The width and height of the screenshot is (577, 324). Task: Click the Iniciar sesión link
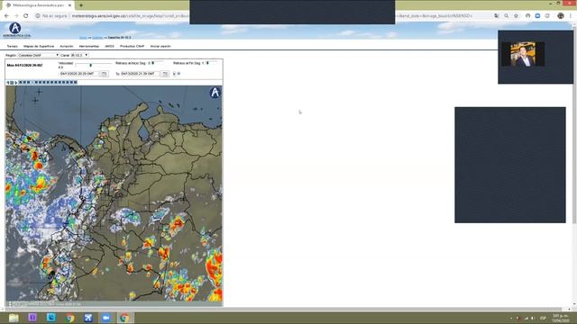[160, 46]
